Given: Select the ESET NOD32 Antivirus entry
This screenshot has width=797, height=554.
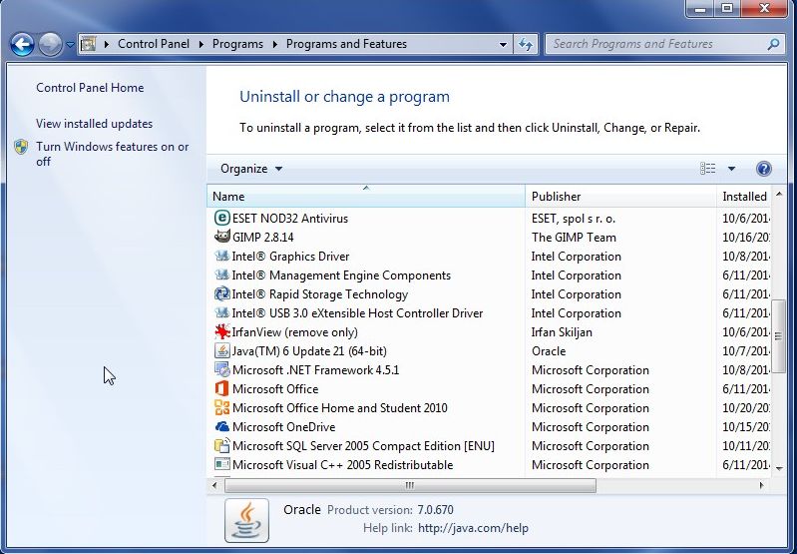Looking at the screenshot, I should point(290,219).
